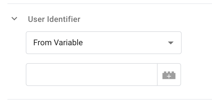Click the User Identifier title text
Screen dimensions: 212x103
click(x=54, y=19)
